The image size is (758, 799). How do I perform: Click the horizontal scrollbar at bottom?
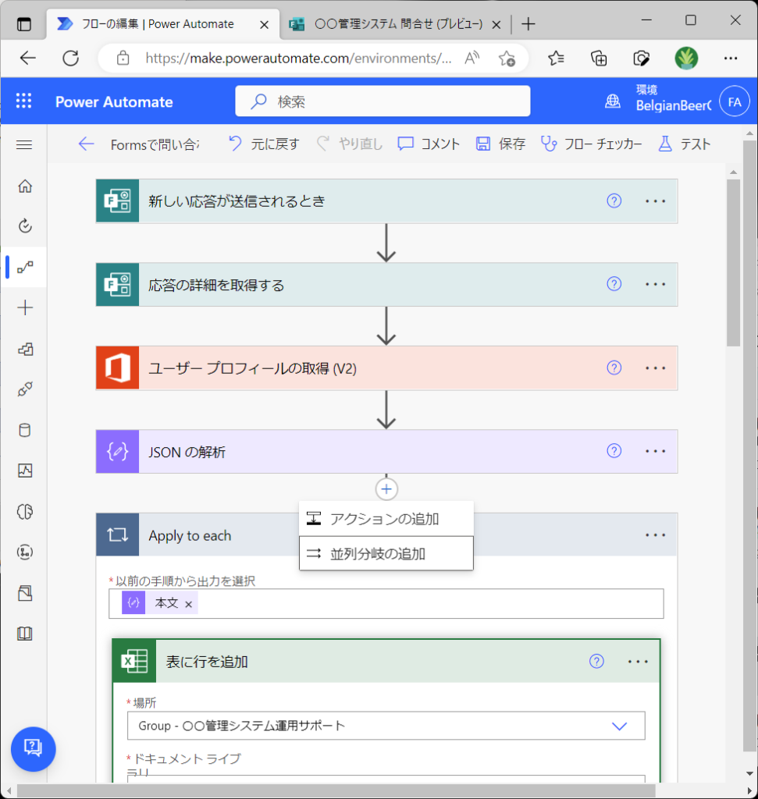pos(336,791)
